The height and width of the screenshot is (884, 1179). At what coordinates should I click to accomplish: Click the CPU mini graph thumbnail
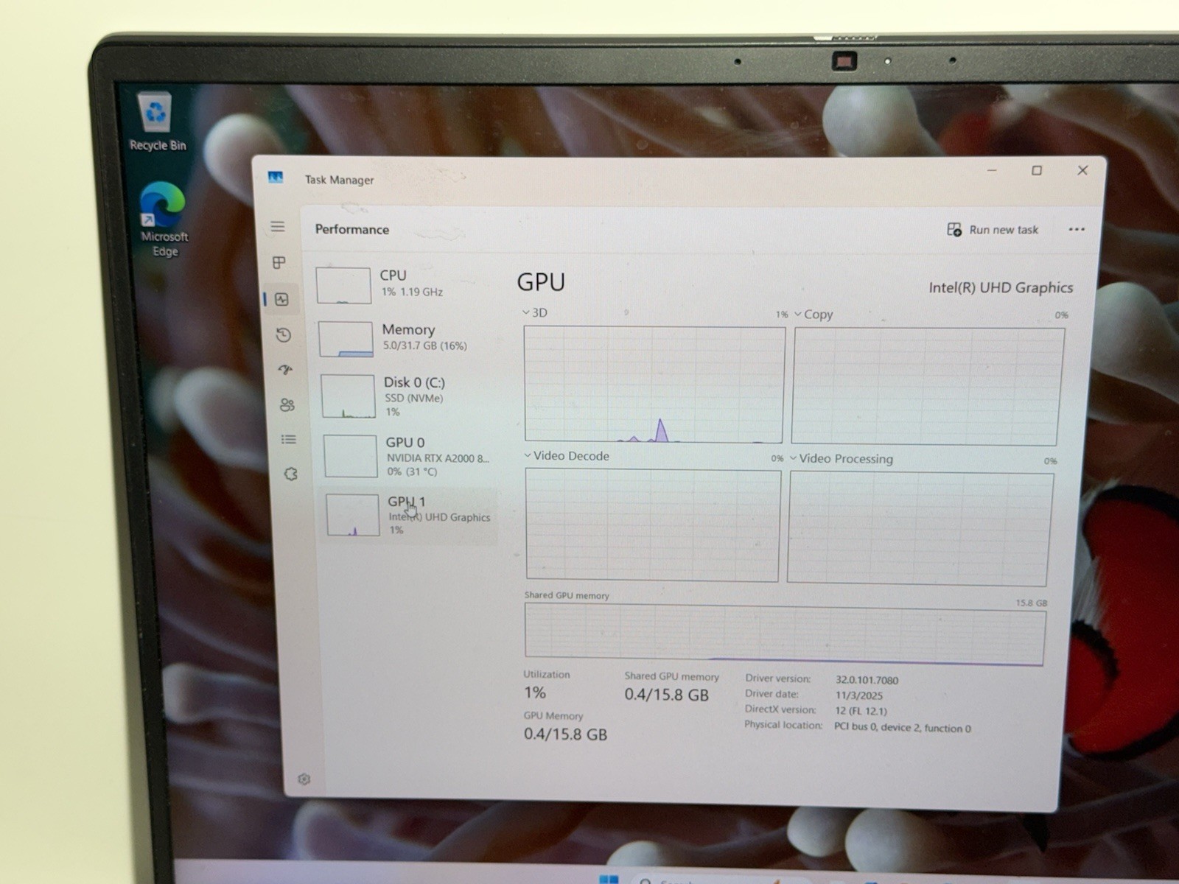(343, 285)
